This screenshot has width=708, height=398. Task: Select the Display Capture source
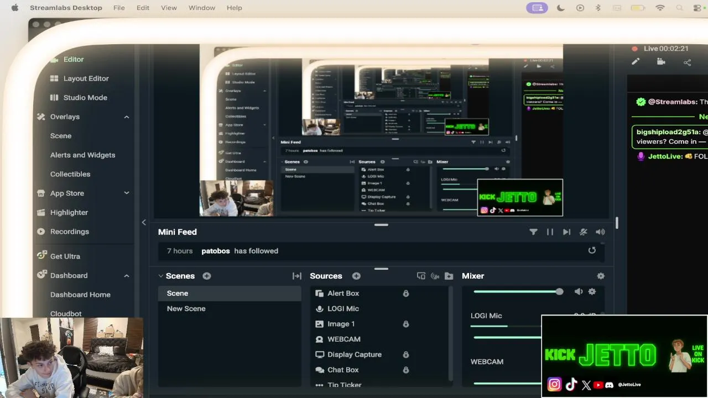pyautogui.click(x=354, y=354)
